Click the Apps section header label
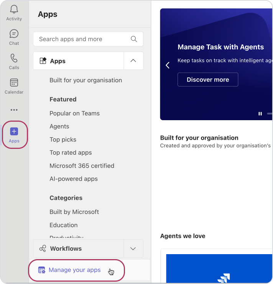The height and width of the screenshot is (284, 273). 58,61
